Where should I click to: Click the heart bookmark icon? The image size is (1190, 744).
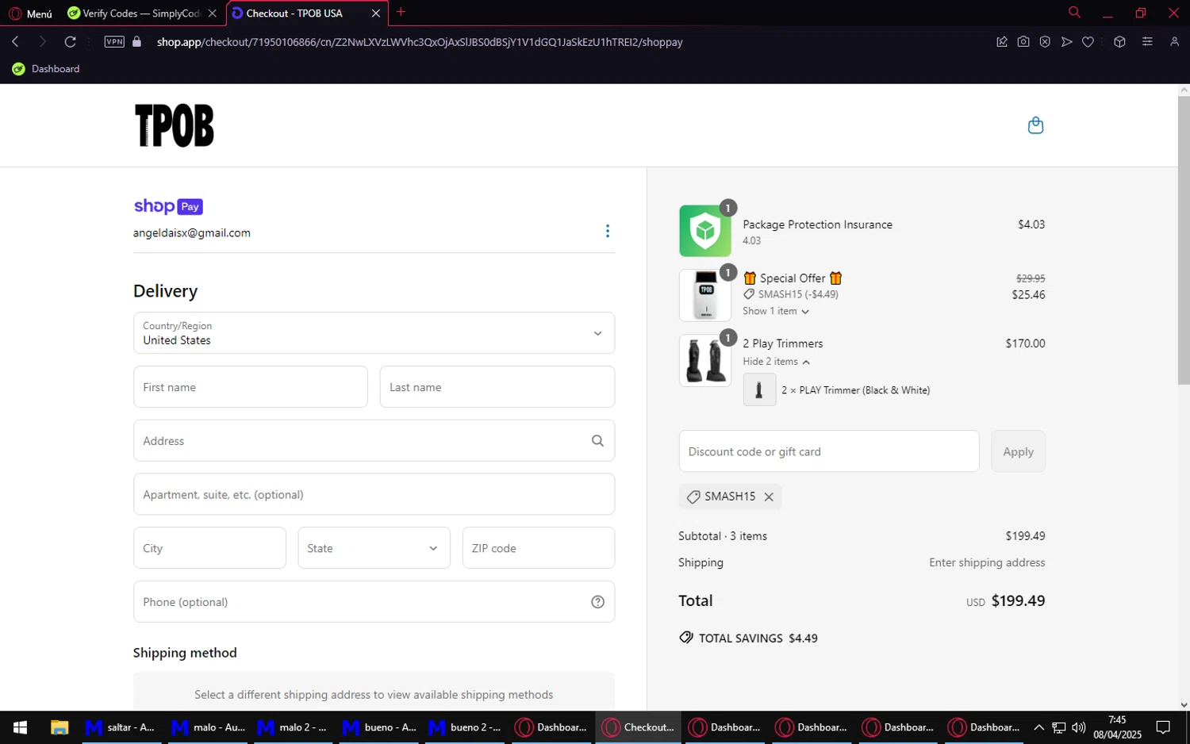pyautogui.click(x=1088, y=42)
